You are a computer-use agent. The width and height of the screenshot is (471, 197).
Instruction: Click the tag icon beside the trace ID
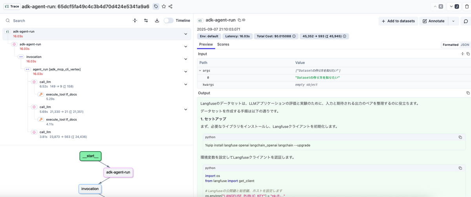pyautogui.click(x=156, y=6)
